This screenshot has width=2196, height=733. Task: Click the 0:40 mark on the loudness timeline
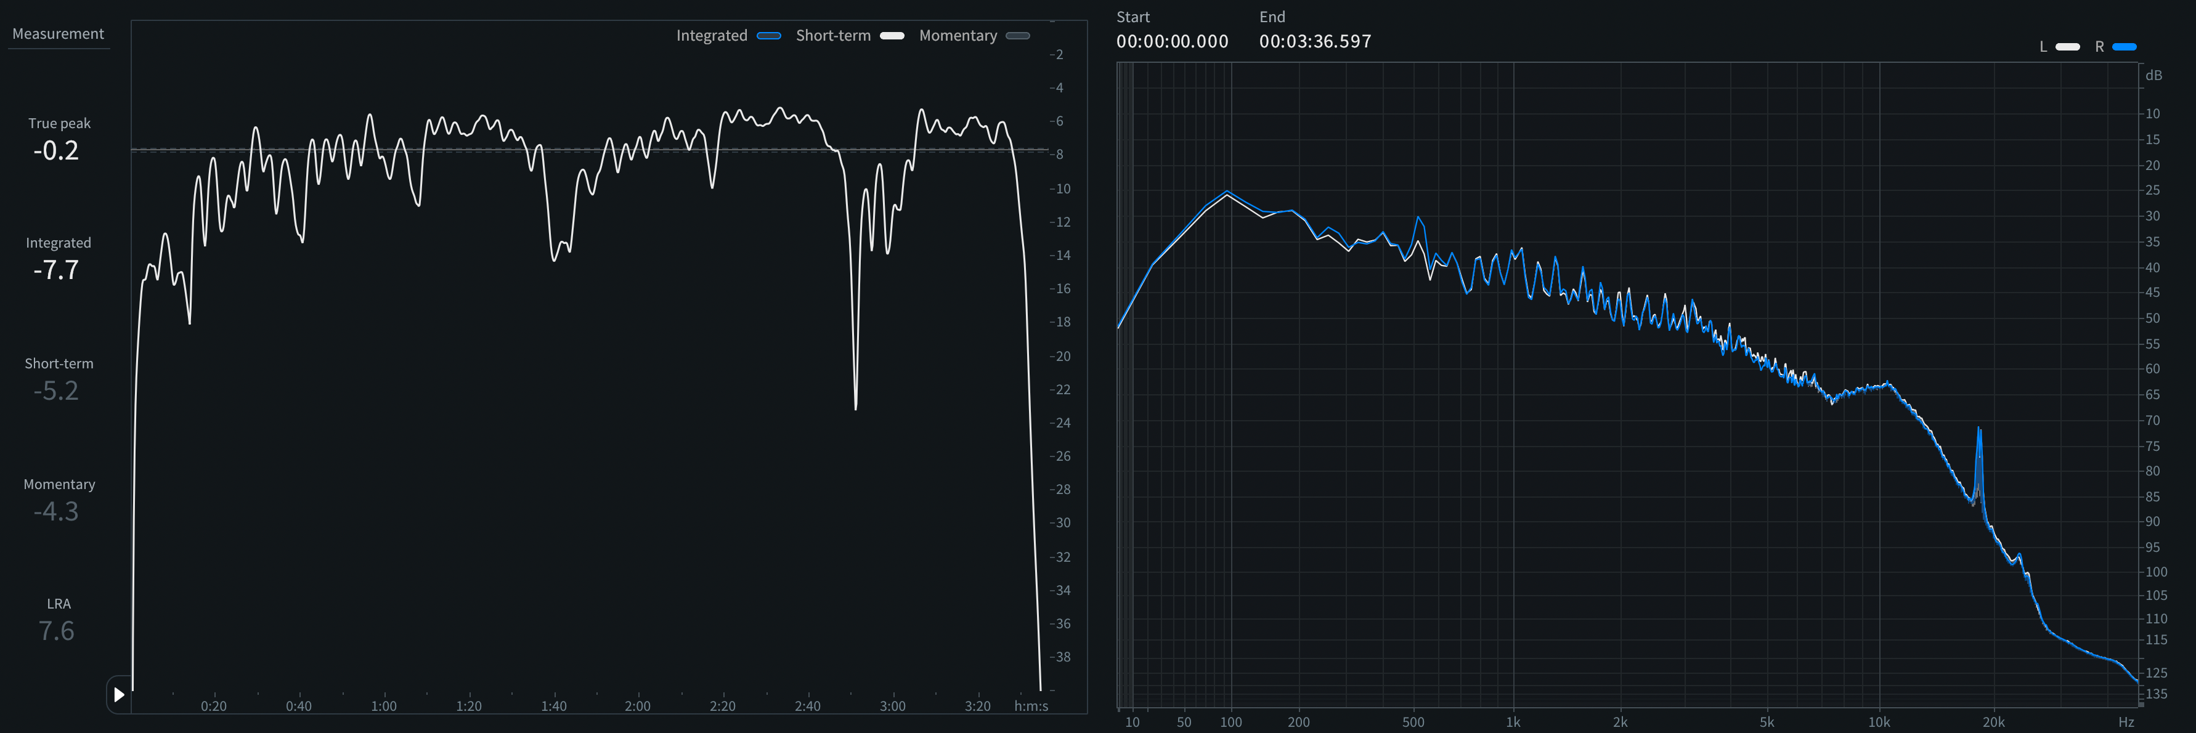[x=298, y=707]
